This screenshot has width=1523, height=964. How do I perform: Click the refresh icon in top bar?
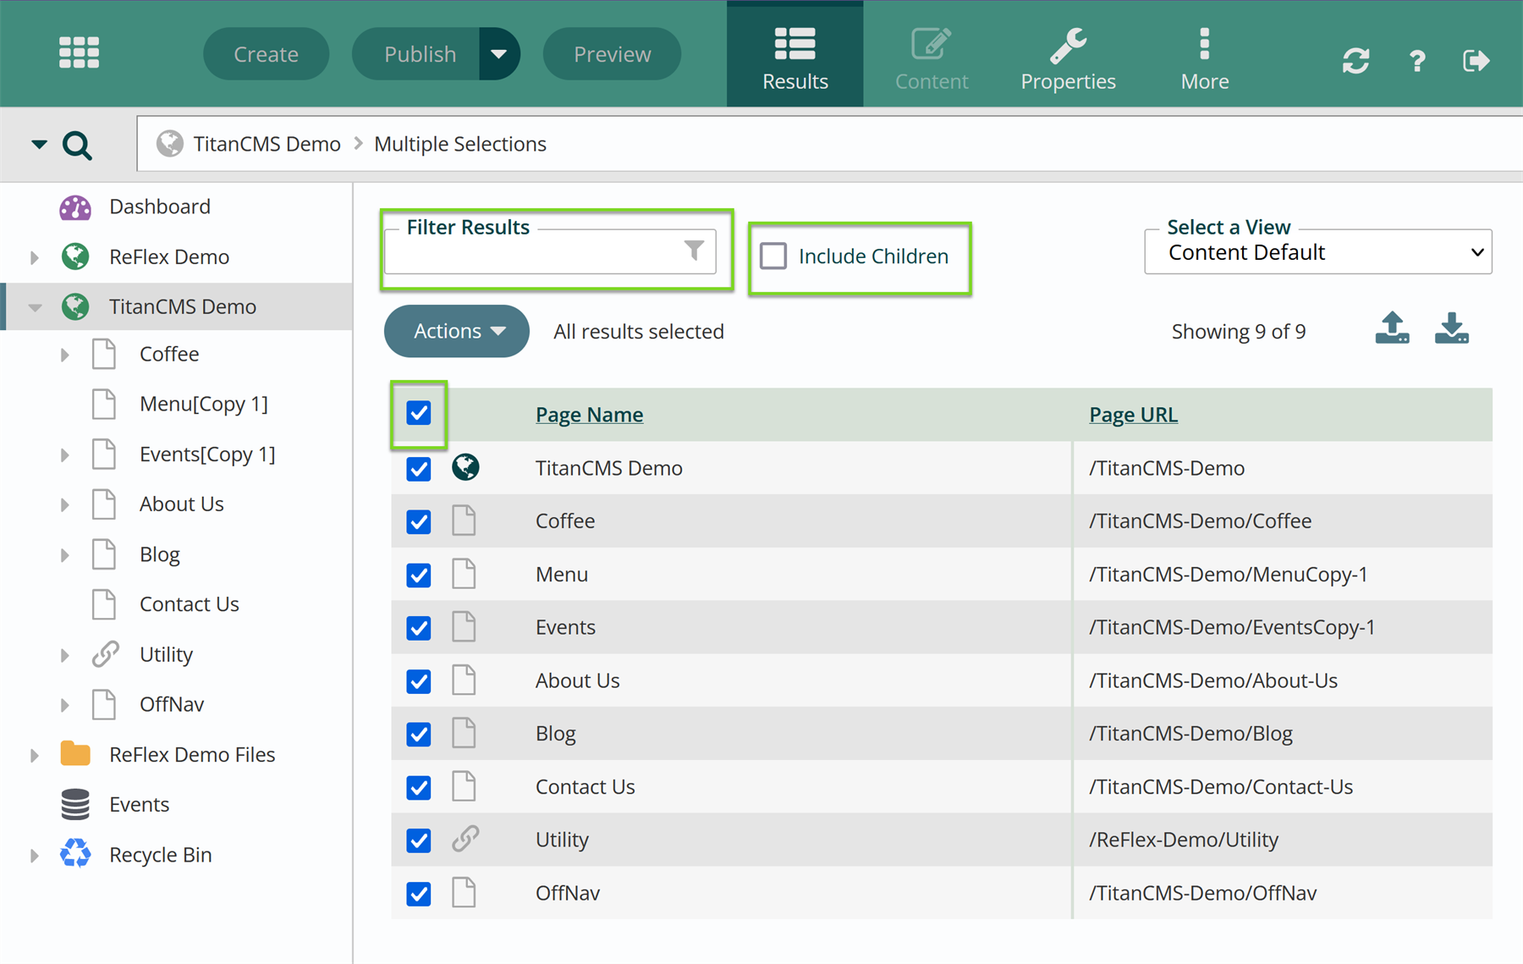[1355, 61]
